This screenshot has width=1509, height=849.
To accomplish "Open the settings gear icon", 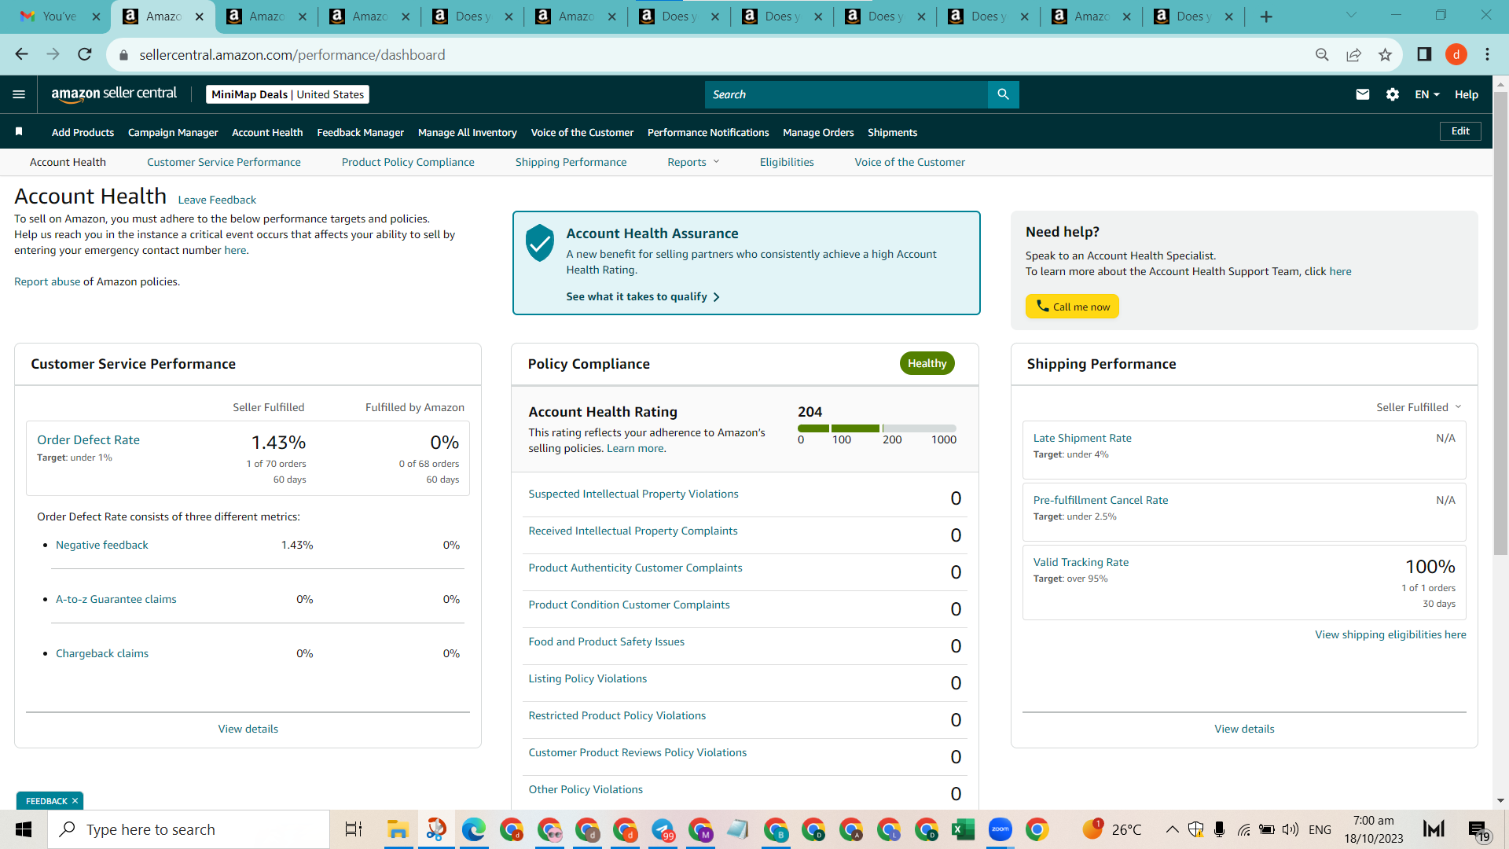I will tap(1393, 94).
